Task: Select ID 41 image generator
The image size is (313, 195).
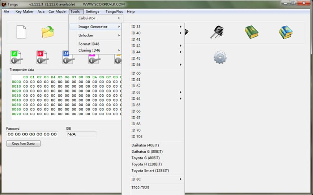Action: click(x=153, y=40)
